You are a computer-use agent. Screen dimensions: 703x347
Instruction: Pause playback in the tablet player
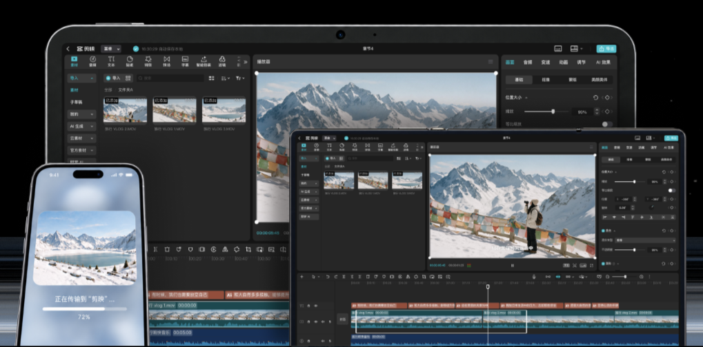click(x=513, y=265)
